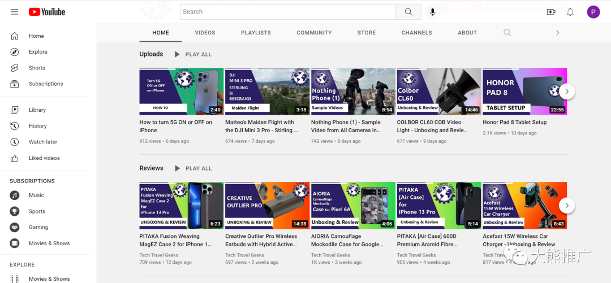611x283 pixels.
Task: Switch to the ABOUT tab
Action: (467, 33)
